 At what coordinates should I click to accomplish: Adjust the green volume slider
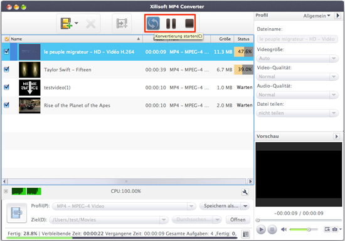(x=304, y=230)
